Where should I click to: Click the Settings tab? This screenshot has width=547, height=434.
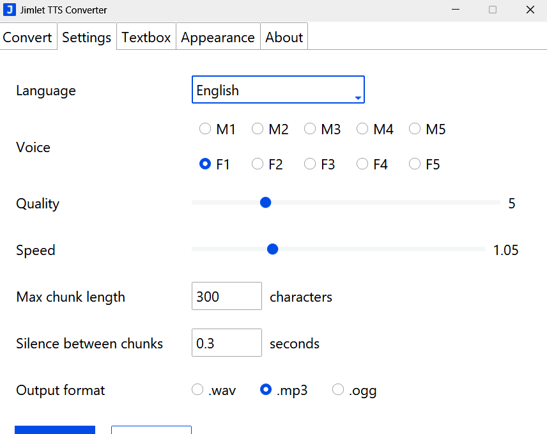86,37
